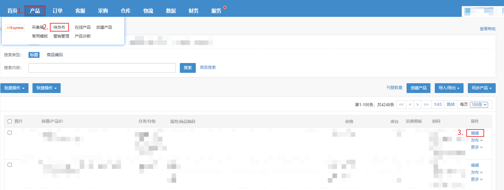Expand the 快捷操作 dropdown
The width and height of the screenshot is (504, 190).
click(x=47, y=88)
